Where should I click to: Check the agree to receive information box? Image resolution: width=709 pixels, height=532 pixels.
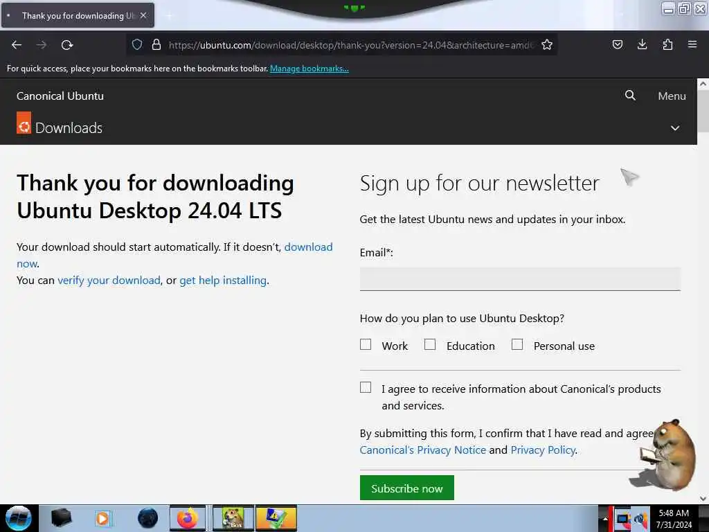point(366,388)
